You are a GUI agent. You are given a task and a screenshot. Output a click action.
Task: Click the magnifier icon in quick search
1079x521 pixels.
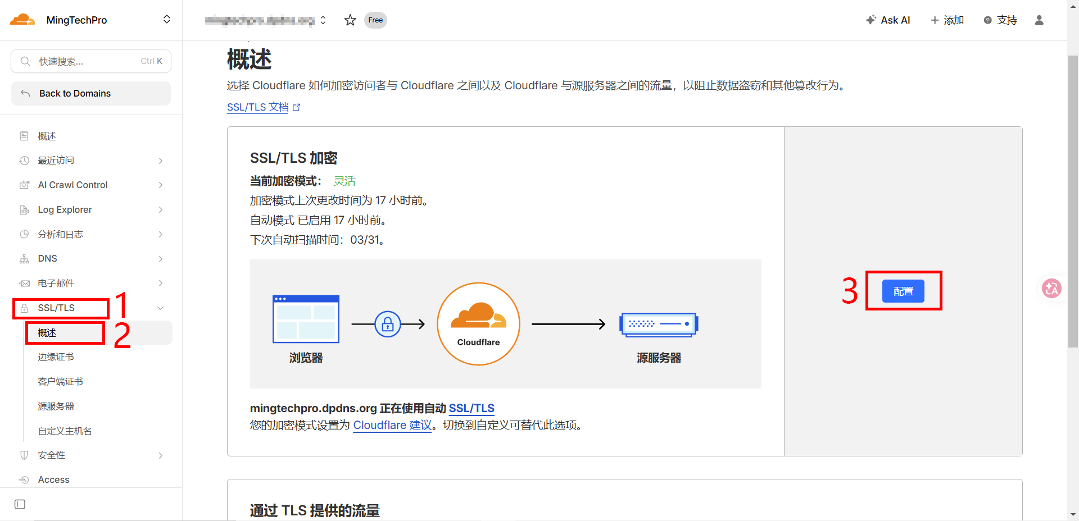pos(25,61)
